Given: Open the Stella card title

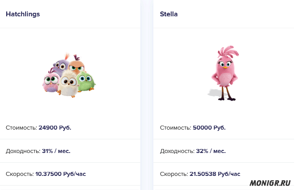Looking at the screenshot, I should click(168, 14).
